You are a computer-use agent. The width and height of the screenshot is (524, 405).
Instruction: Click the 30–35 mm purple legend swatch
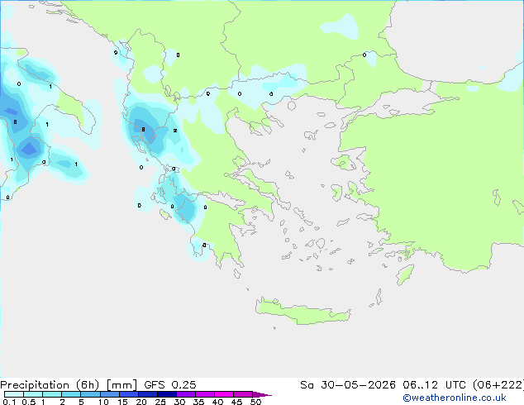(x=185, y=394)
